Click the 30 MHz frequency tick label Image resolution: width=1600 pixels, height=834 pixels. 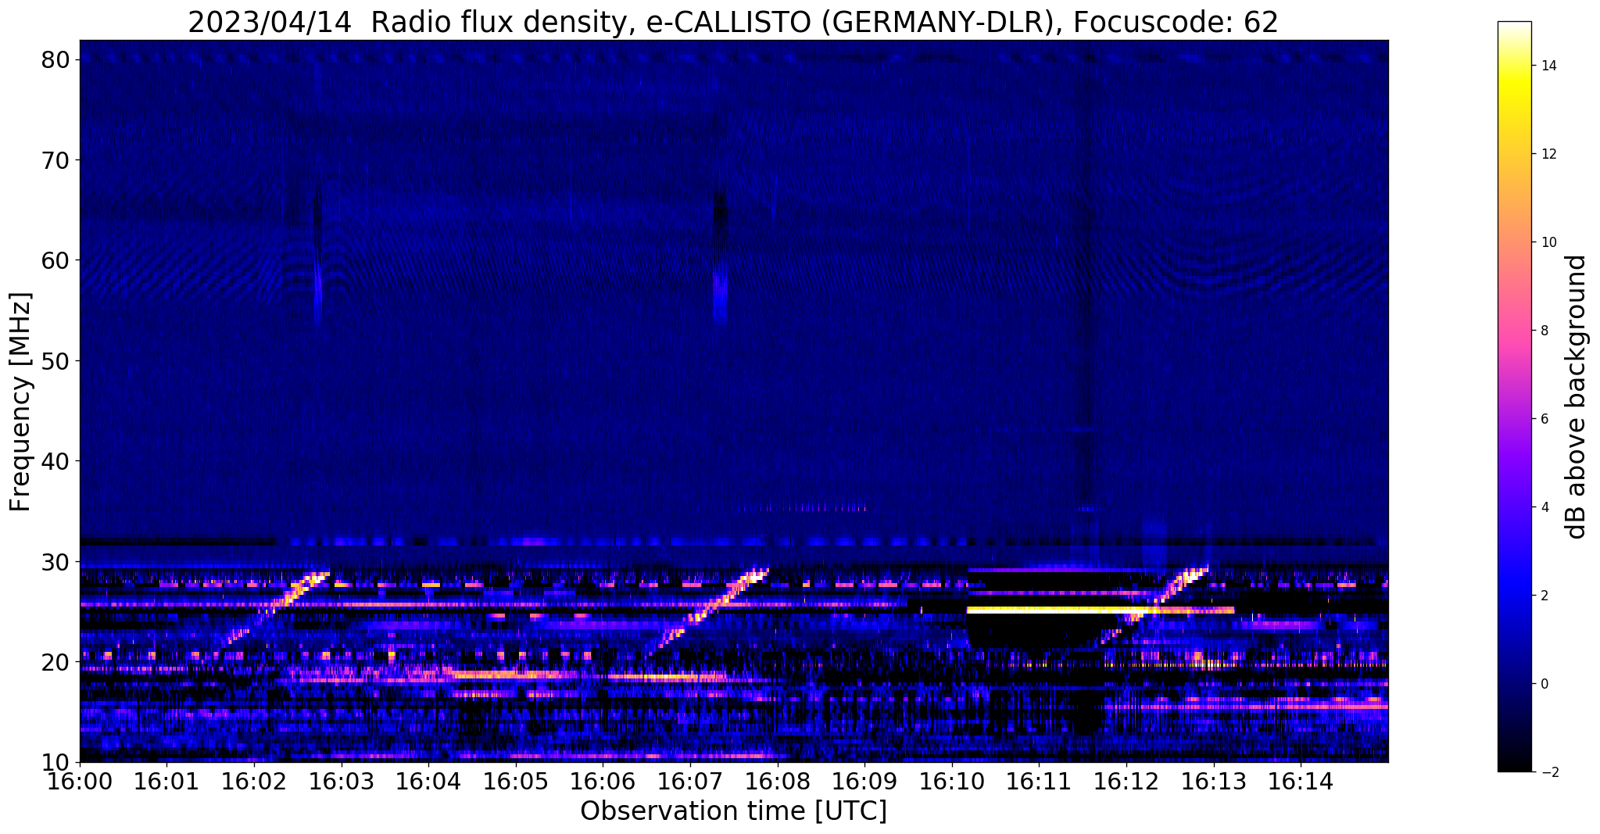coord(57,562)
